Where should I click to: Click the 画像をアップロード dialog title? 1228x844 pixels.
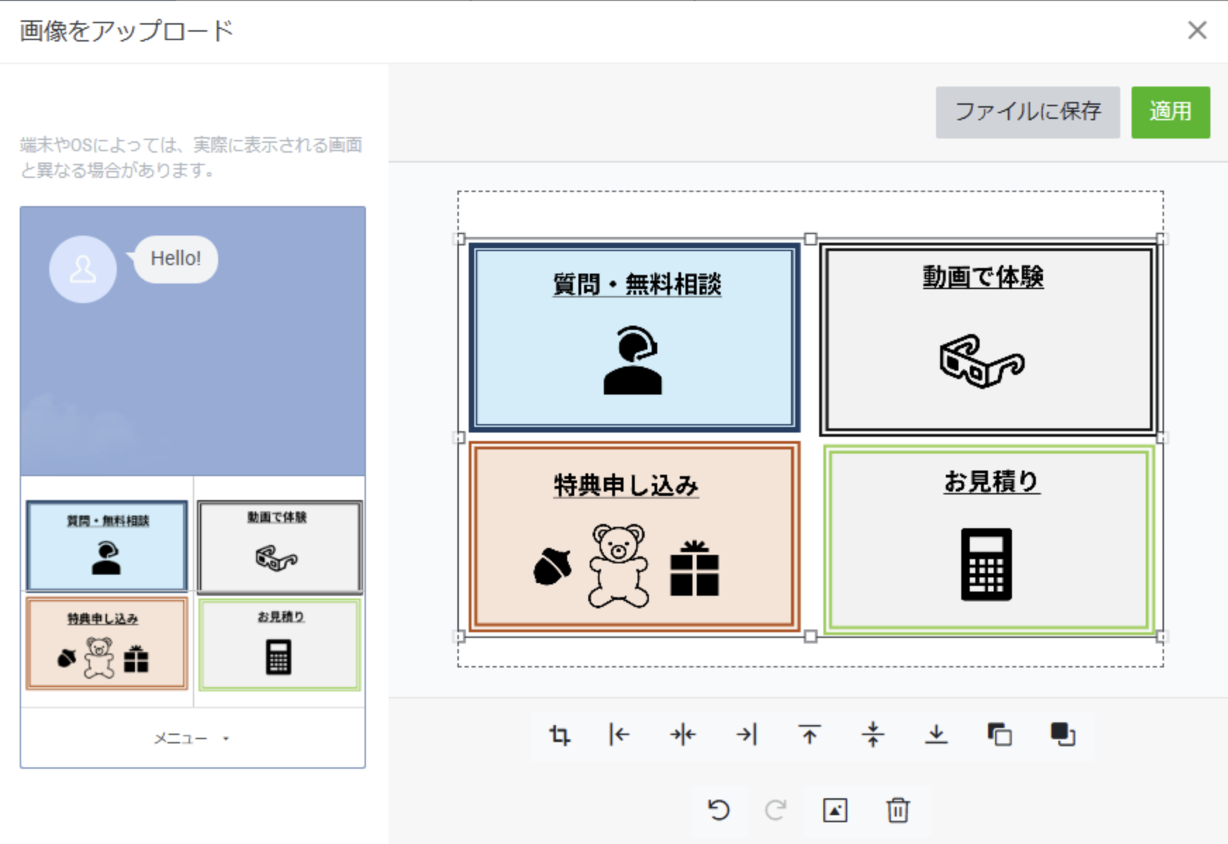(x=127, y=31)
